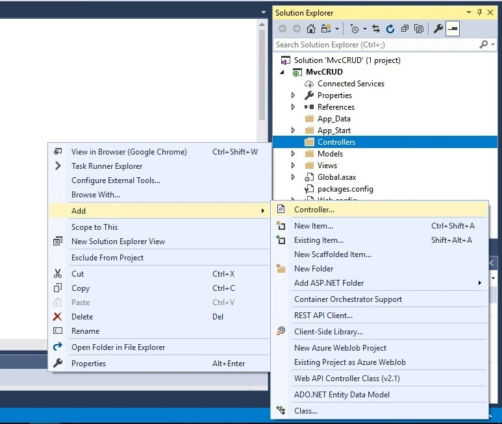Click the Cut scissors icon in context menu

(58, 273)
